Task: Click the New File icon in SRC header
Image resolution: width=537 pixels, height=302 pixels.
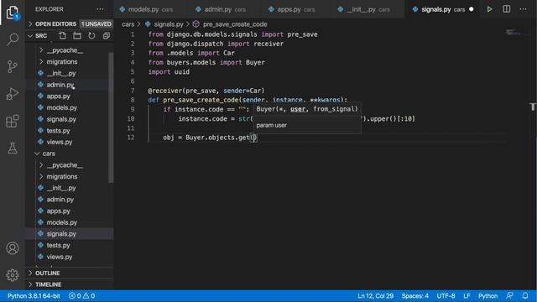Action: [x=62, y=35]
